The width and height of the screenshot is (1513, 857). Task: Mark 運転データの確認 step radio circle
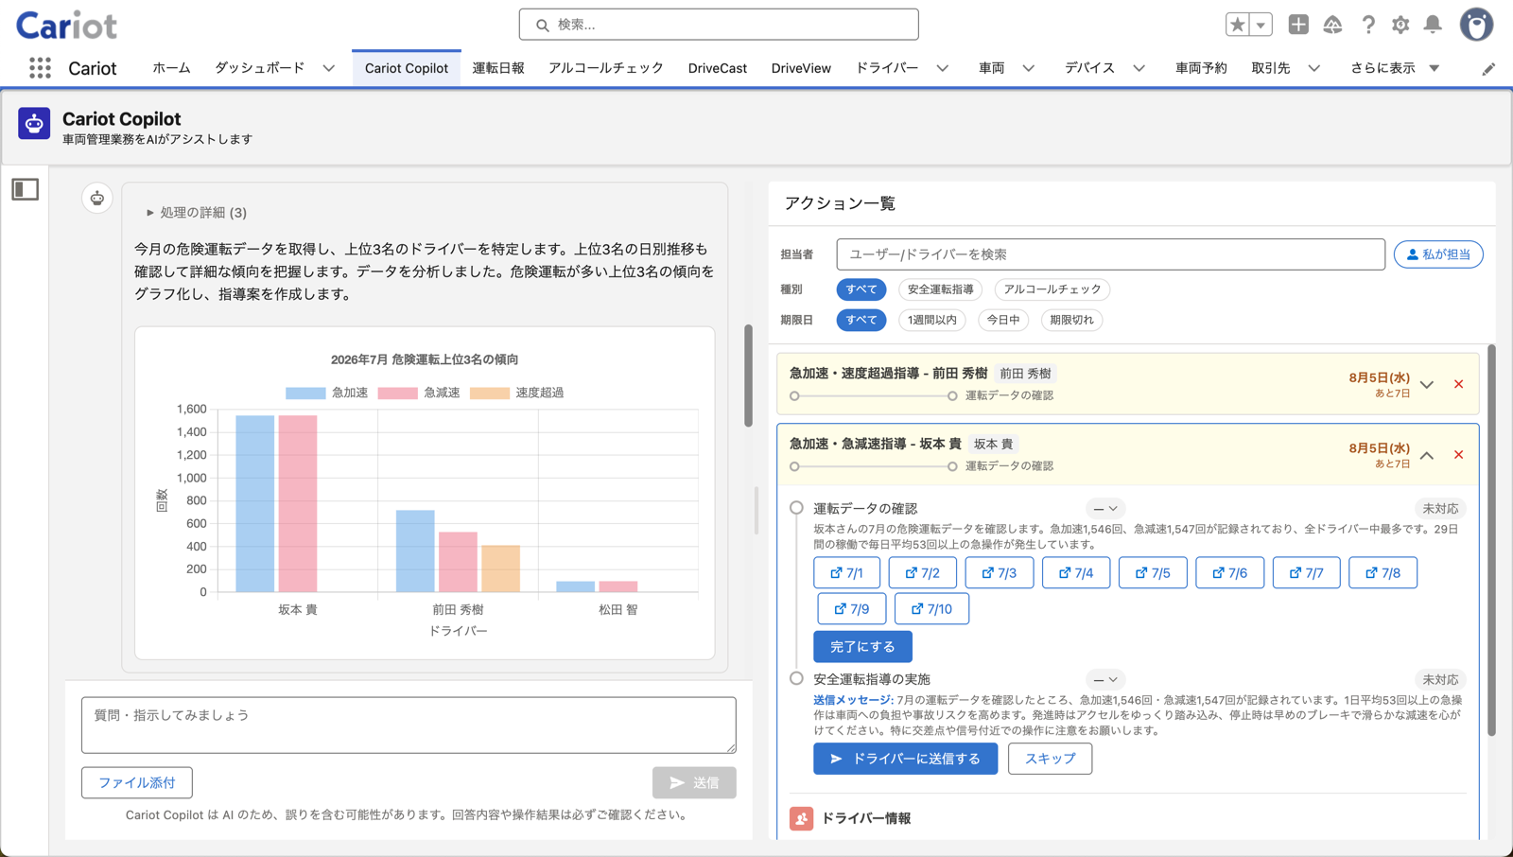pyautogui.click(x=796, y=508)
